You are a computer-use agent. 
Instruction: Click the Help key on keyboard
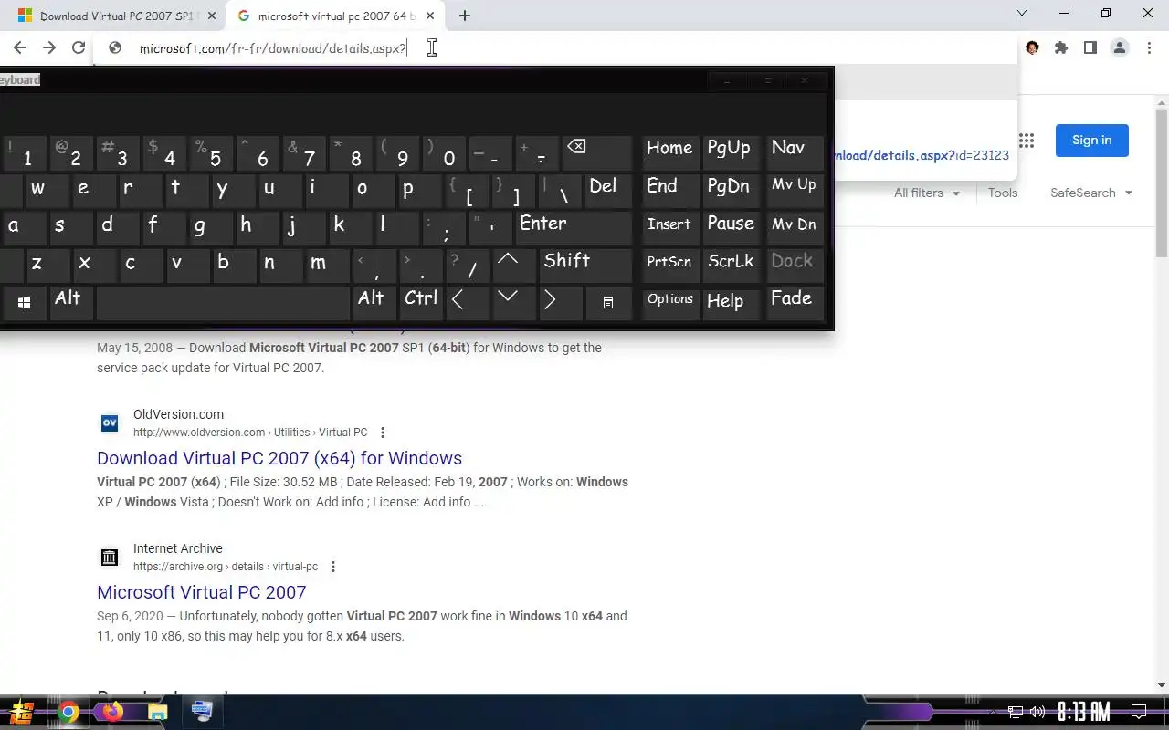731,302
